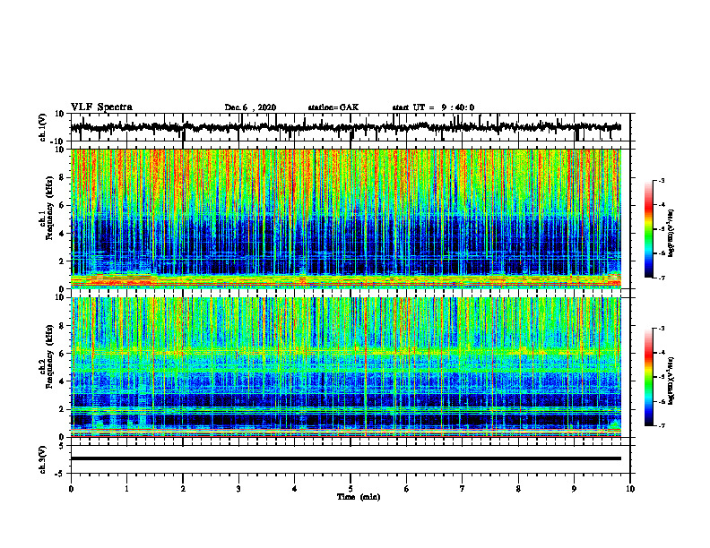Click the ch.2 spectrogram color bar
Viewport: 710px width, 548px height.
pyautogui.click(x=648, y=377)
